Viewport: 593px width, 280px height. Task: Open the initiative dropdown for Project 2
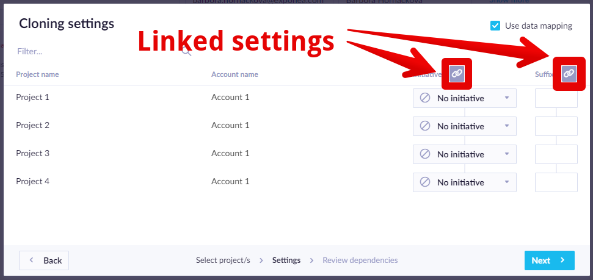pyautogui.click(x=464, y=126)
